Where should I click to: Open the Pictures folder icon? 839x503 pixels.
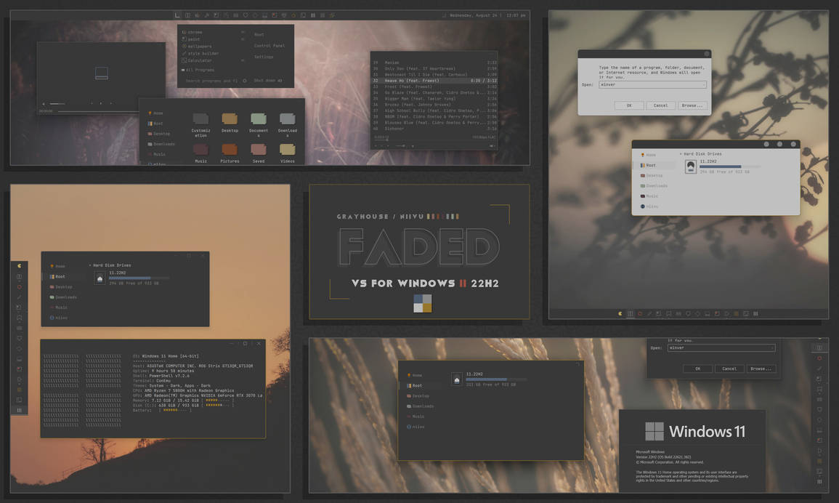click(x=230, y=150)
